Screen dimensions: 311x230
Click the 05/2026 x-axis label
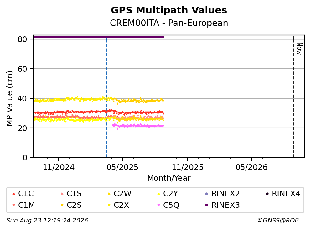[x=251, y=167]
